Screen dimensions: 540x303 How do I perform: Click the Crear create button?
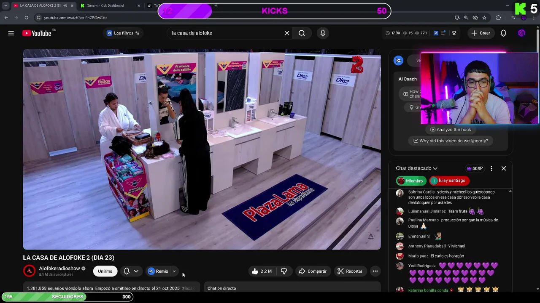[x=481, y=33]
